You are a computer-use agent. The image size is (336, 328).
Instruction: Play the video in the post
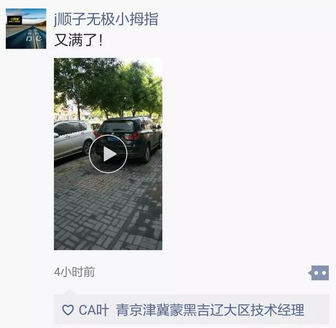tap(108, 153)
